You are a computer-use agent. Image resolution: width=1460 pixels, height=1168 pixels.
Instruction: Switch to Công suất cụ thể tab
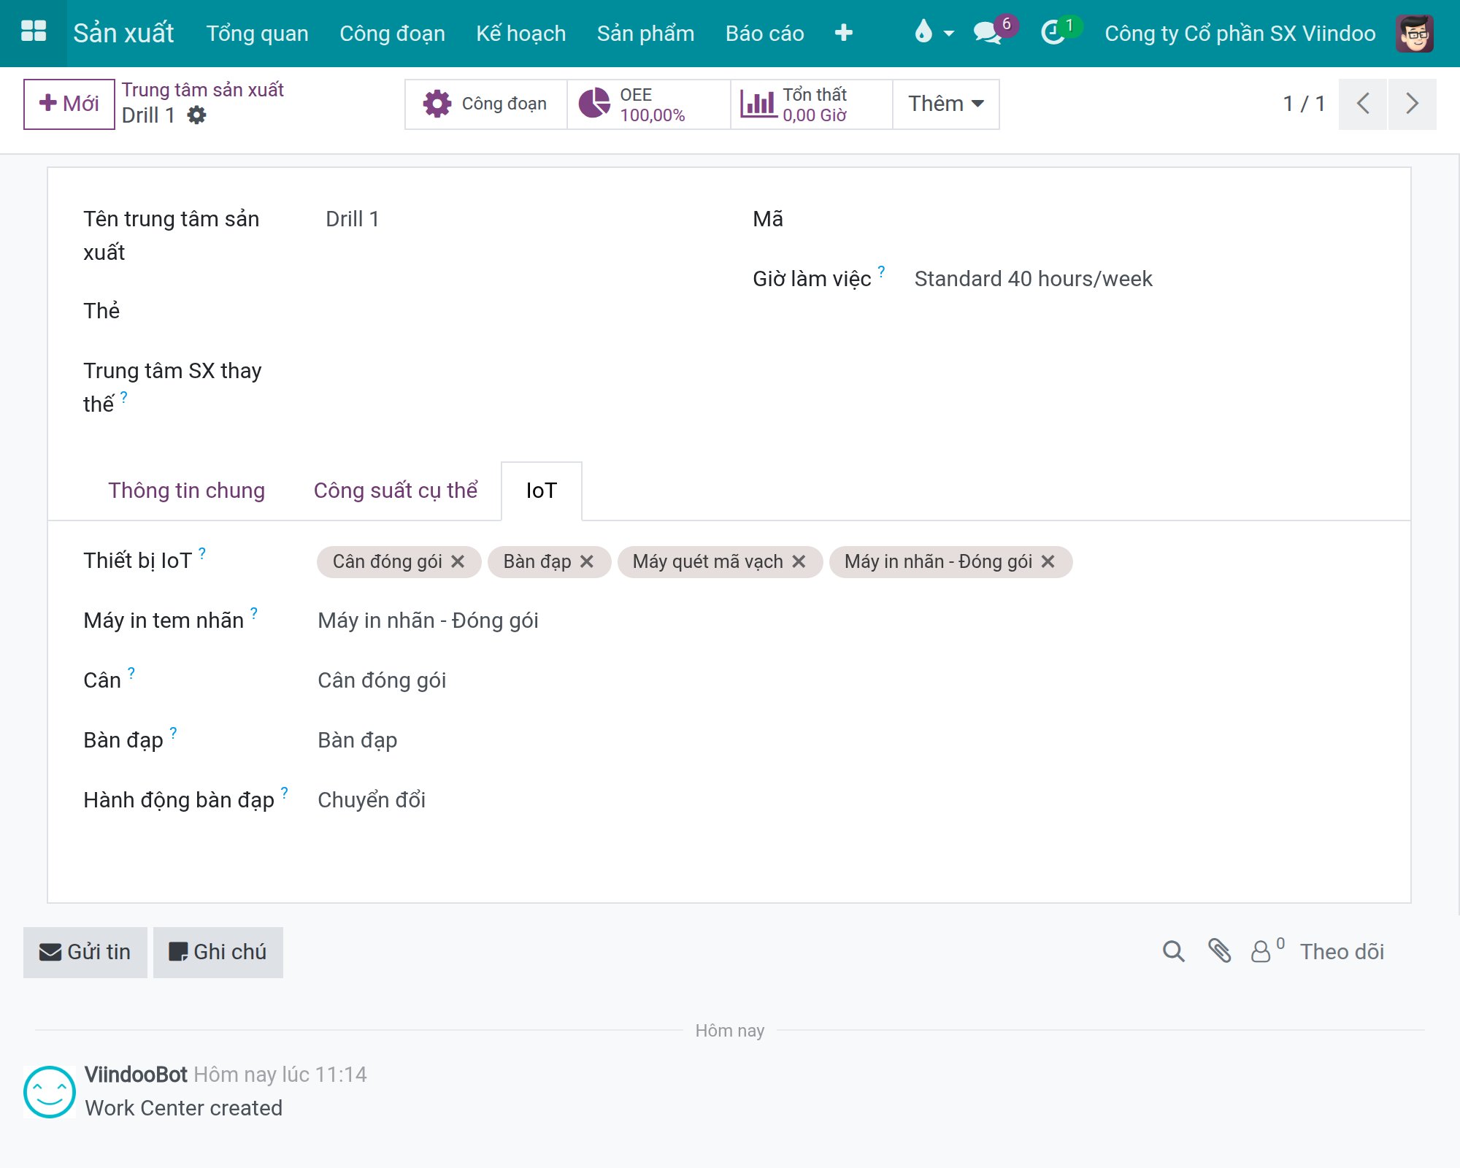[x=396, y=491]
